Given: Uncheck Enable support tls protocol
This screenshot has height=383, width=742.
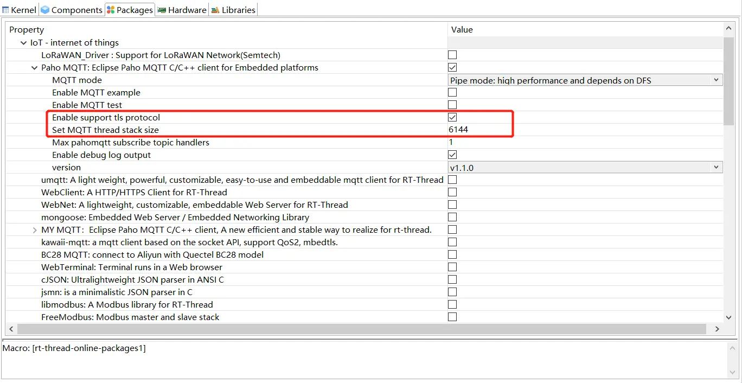Looking at the screenshot, I should [452, 117].
